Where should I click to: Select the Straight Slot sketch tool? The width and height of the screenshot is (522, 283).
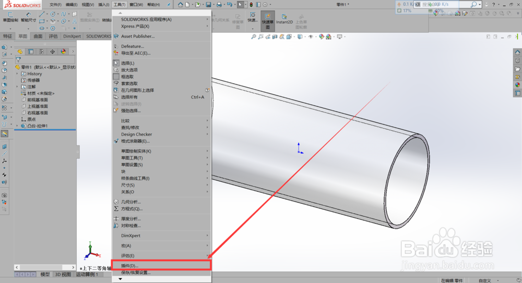tap(42, 28)
